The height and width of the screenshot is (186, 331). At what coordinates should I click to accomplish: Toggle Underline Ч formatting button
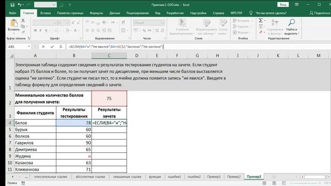[46, 30]
